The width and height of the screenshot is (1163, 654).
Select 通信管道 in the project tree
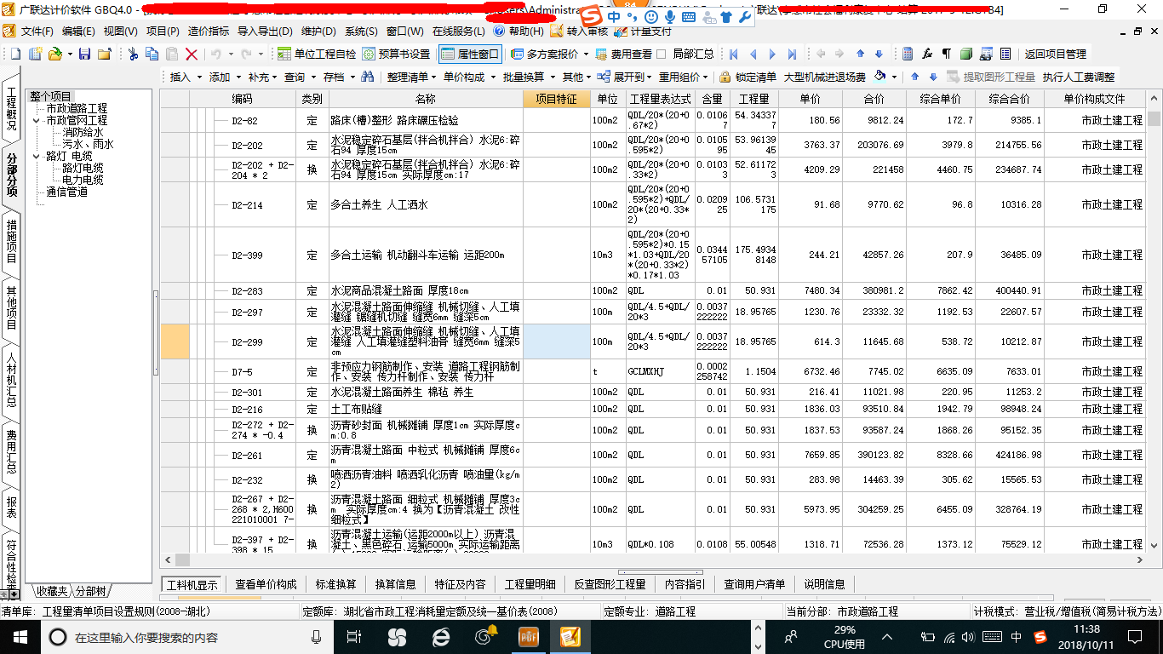coord(66,192)
